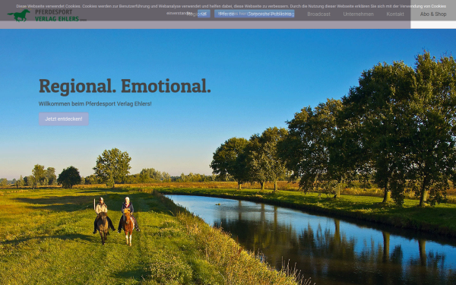Click the 'Jetzt entdecken!' button

[x=63, y=119]
